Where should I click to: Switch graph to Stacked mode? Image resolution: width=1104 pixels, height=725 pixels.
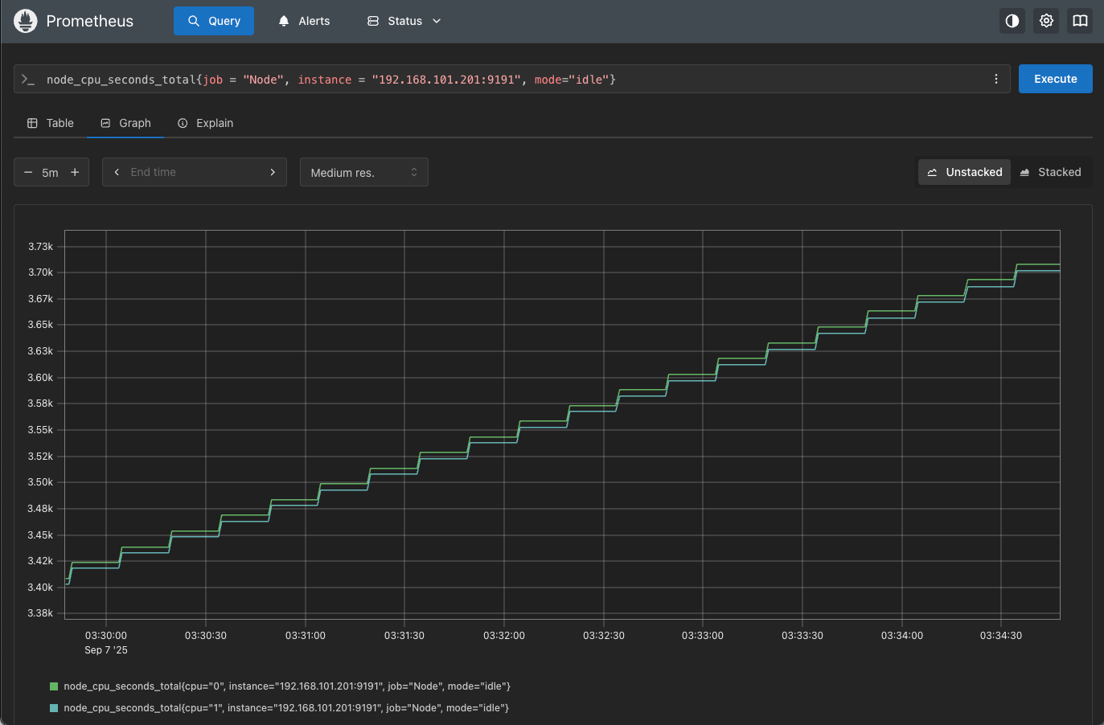(1050, 172)
